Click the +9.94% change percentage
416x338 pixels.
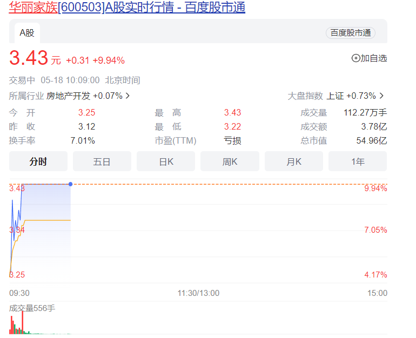109,60
